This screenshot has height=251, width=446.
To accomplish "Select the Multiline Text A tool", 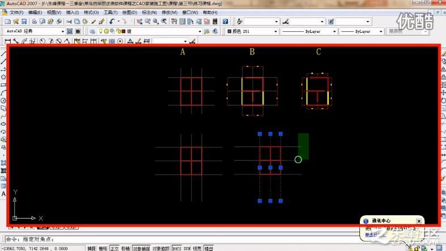I will click(x=3, y=194).
